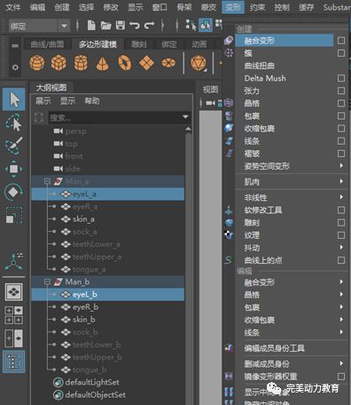
Task: Open option box for Delta Mush
Action: tap(341, 78)
